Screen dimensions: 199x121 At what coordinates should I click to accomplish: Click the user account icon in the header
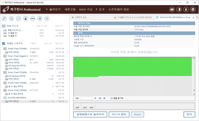(x=186, y=9)
